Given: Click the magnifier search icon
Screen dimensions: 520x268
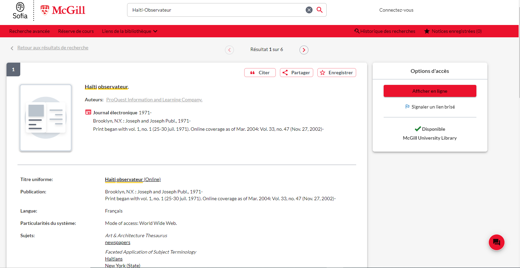Looking at the screenshot, I should (319, 10).
